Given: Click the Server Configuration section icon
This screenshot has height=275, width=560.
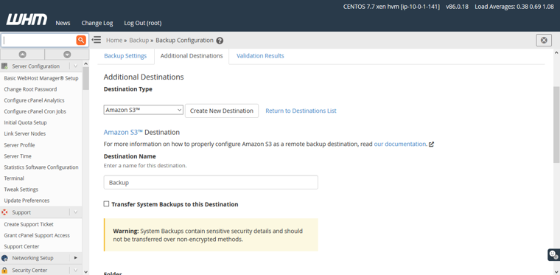Looking at the screenshot, I should coord(4,66).
